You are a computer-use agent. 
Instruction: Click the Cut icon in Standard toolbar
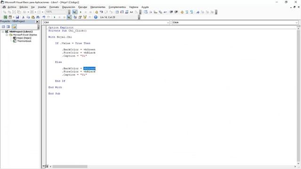coord(23,17)
